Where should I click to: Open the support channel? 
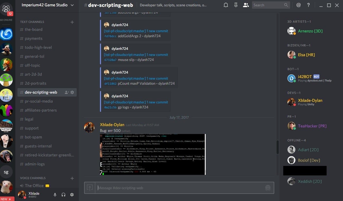click(47, 128)
